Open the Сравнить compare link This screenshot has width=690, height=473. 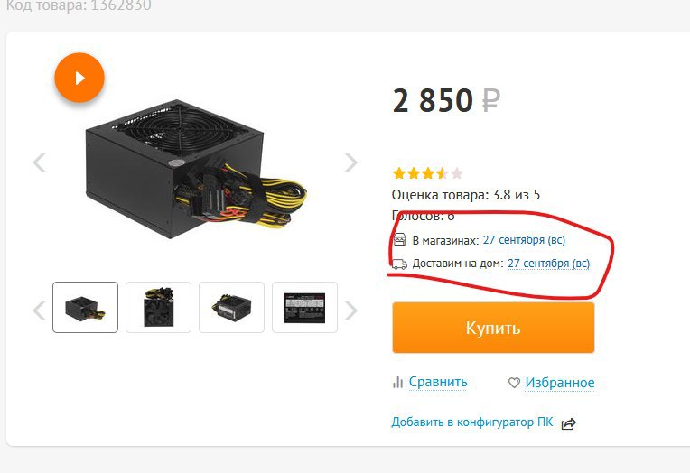pyautogui.click(x=438, y=382)
